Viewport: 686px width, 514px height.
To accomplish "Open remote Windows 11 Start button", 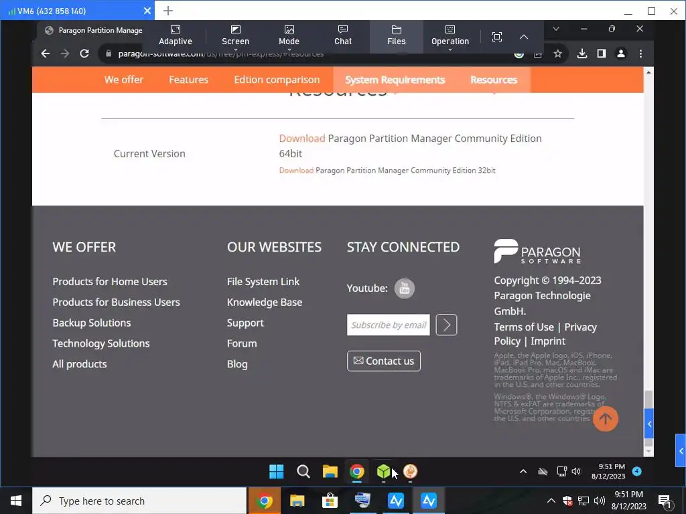I will [x=276, y=472].
